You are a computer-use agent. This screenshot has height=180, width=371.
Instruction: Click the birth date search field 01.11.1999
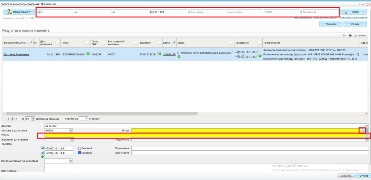(168, 12)
